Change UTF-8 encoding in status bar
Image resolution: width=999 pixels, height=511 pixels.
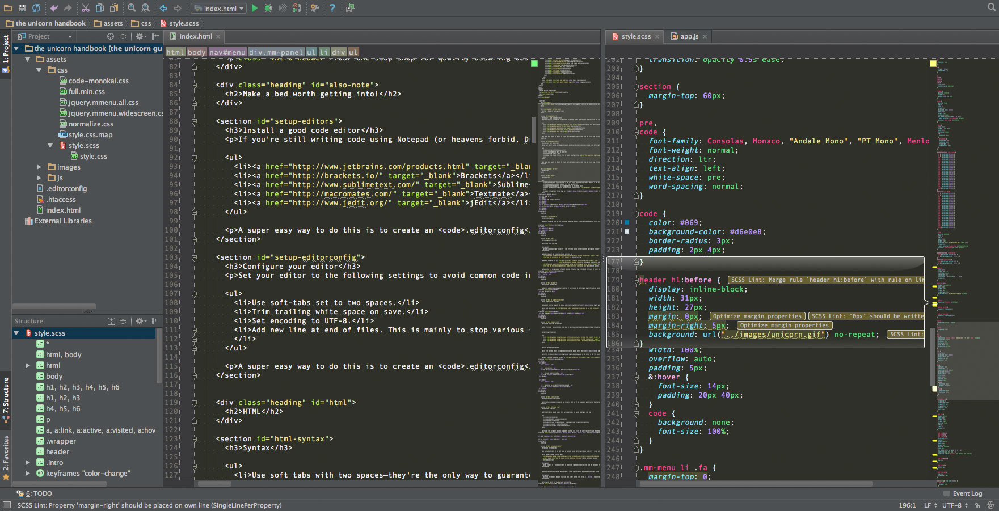[x=951, y=505]
